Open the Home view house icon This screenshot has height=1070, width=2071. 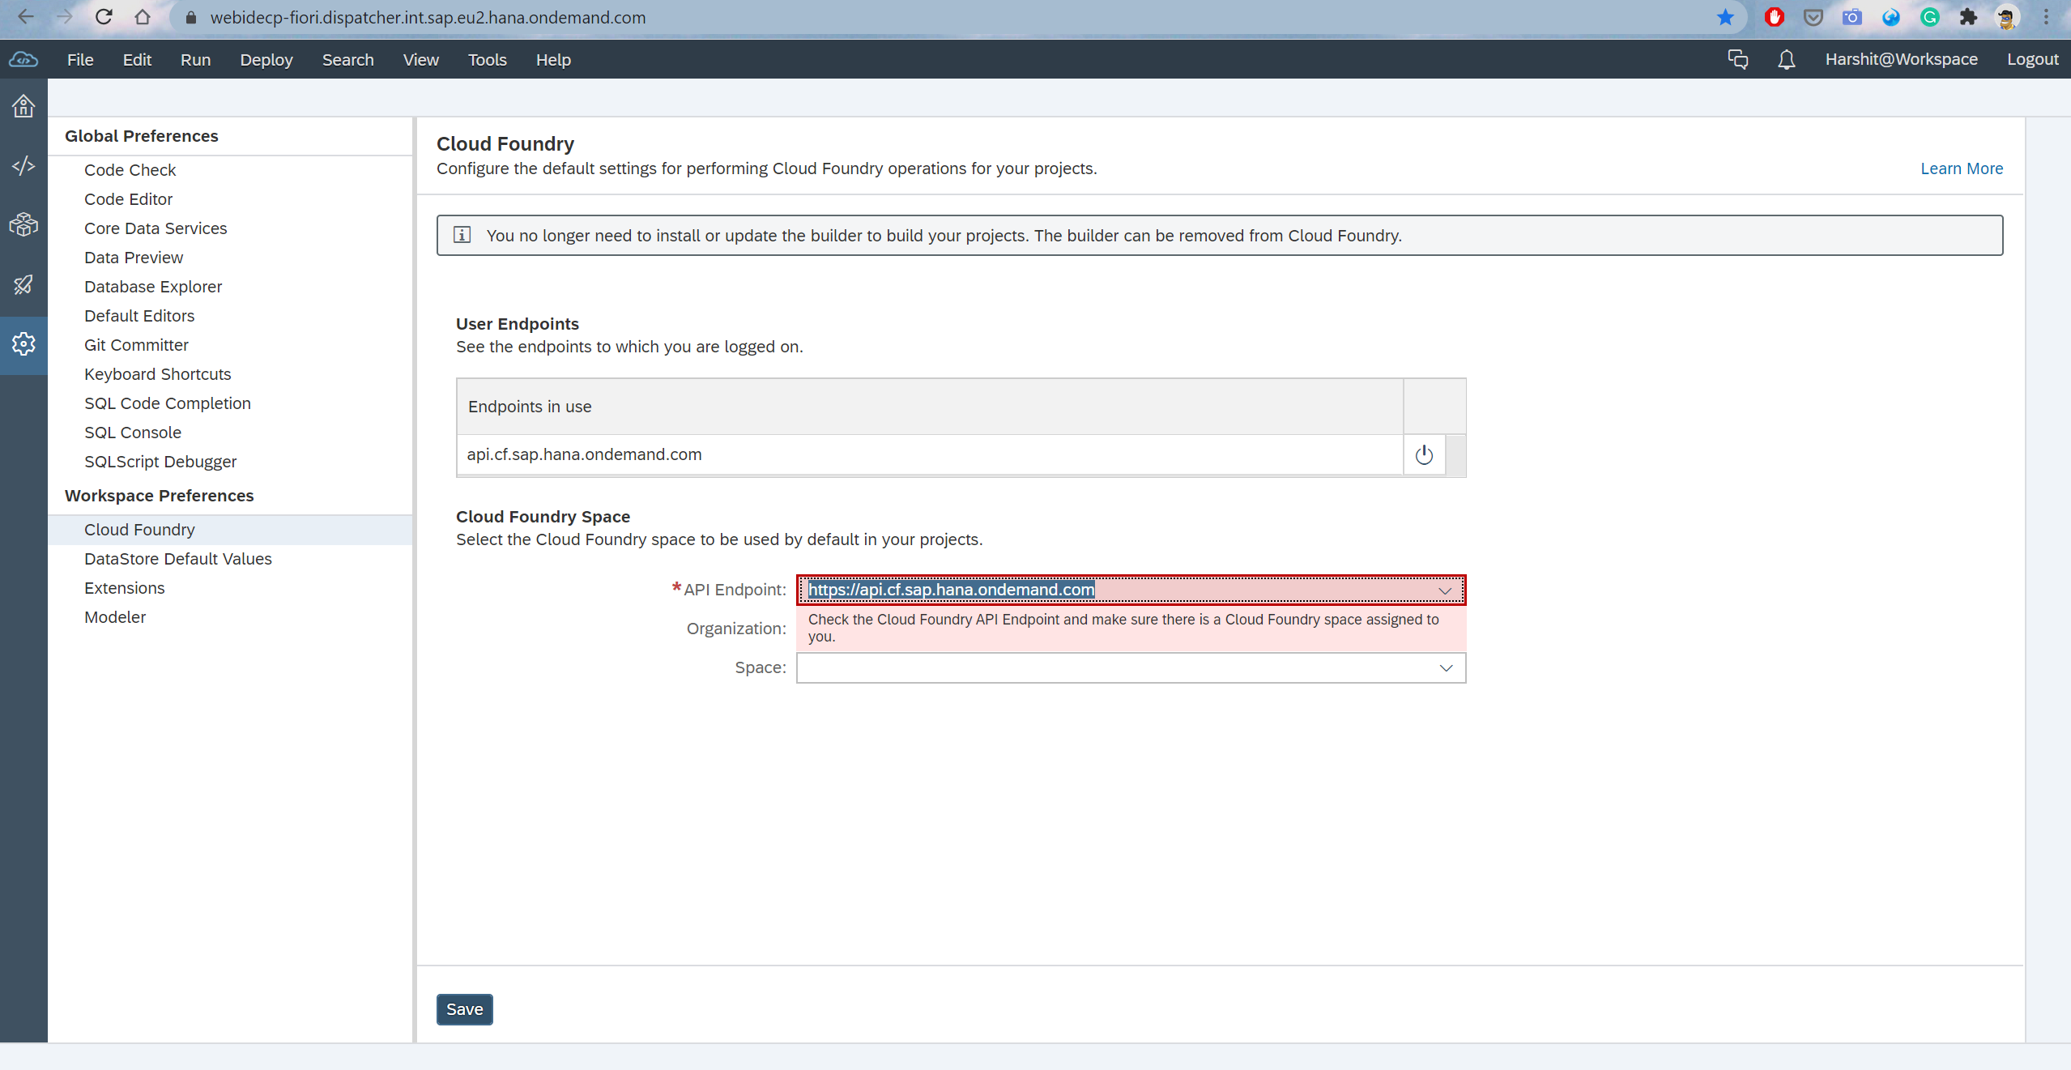click(x=23, y=105)
